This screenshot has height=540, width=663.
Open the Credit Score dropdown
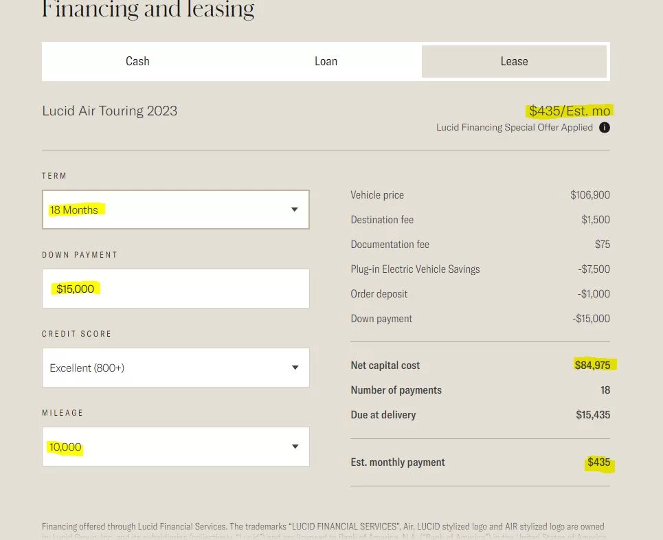(175, 368)
